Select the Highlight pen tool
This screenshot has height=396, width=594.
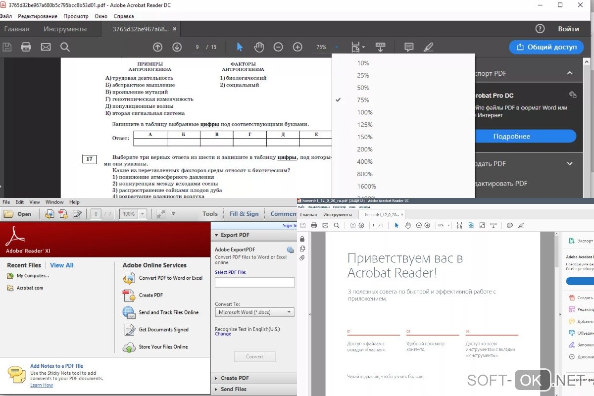(x=428, y=47)
